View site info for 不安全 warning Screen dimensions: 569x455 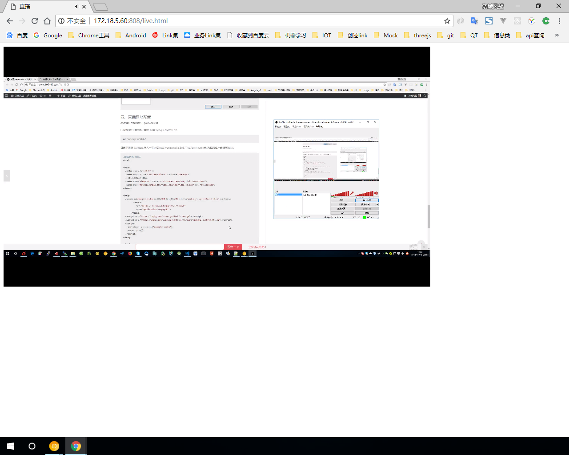pyautogui.click(x=72, y=21)
